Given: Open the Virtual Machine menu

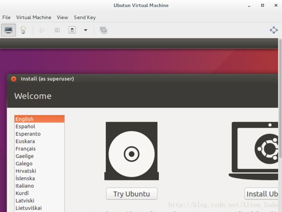Looking at the screenshot, I should click(x=34, y=17).
